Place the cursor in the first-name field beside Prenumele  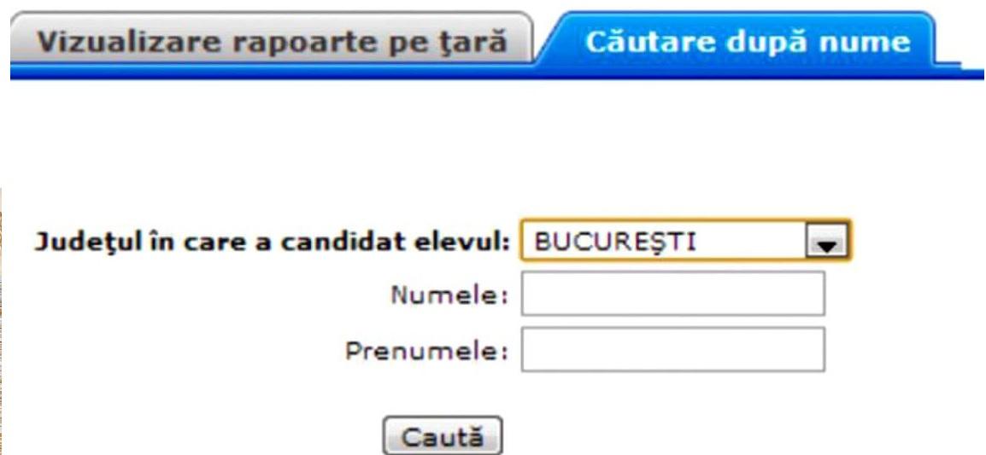click(x=672, y=350)
